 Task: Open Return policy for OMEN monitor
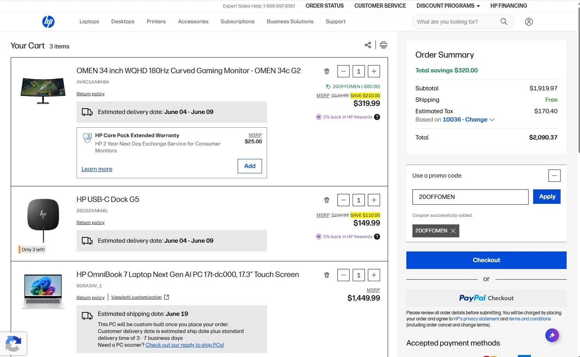click(90, 94)
